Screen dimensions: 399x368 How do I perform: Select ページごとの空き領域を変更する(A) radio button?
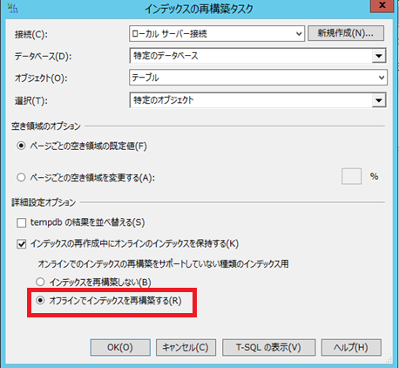click(x=21, y=177)
